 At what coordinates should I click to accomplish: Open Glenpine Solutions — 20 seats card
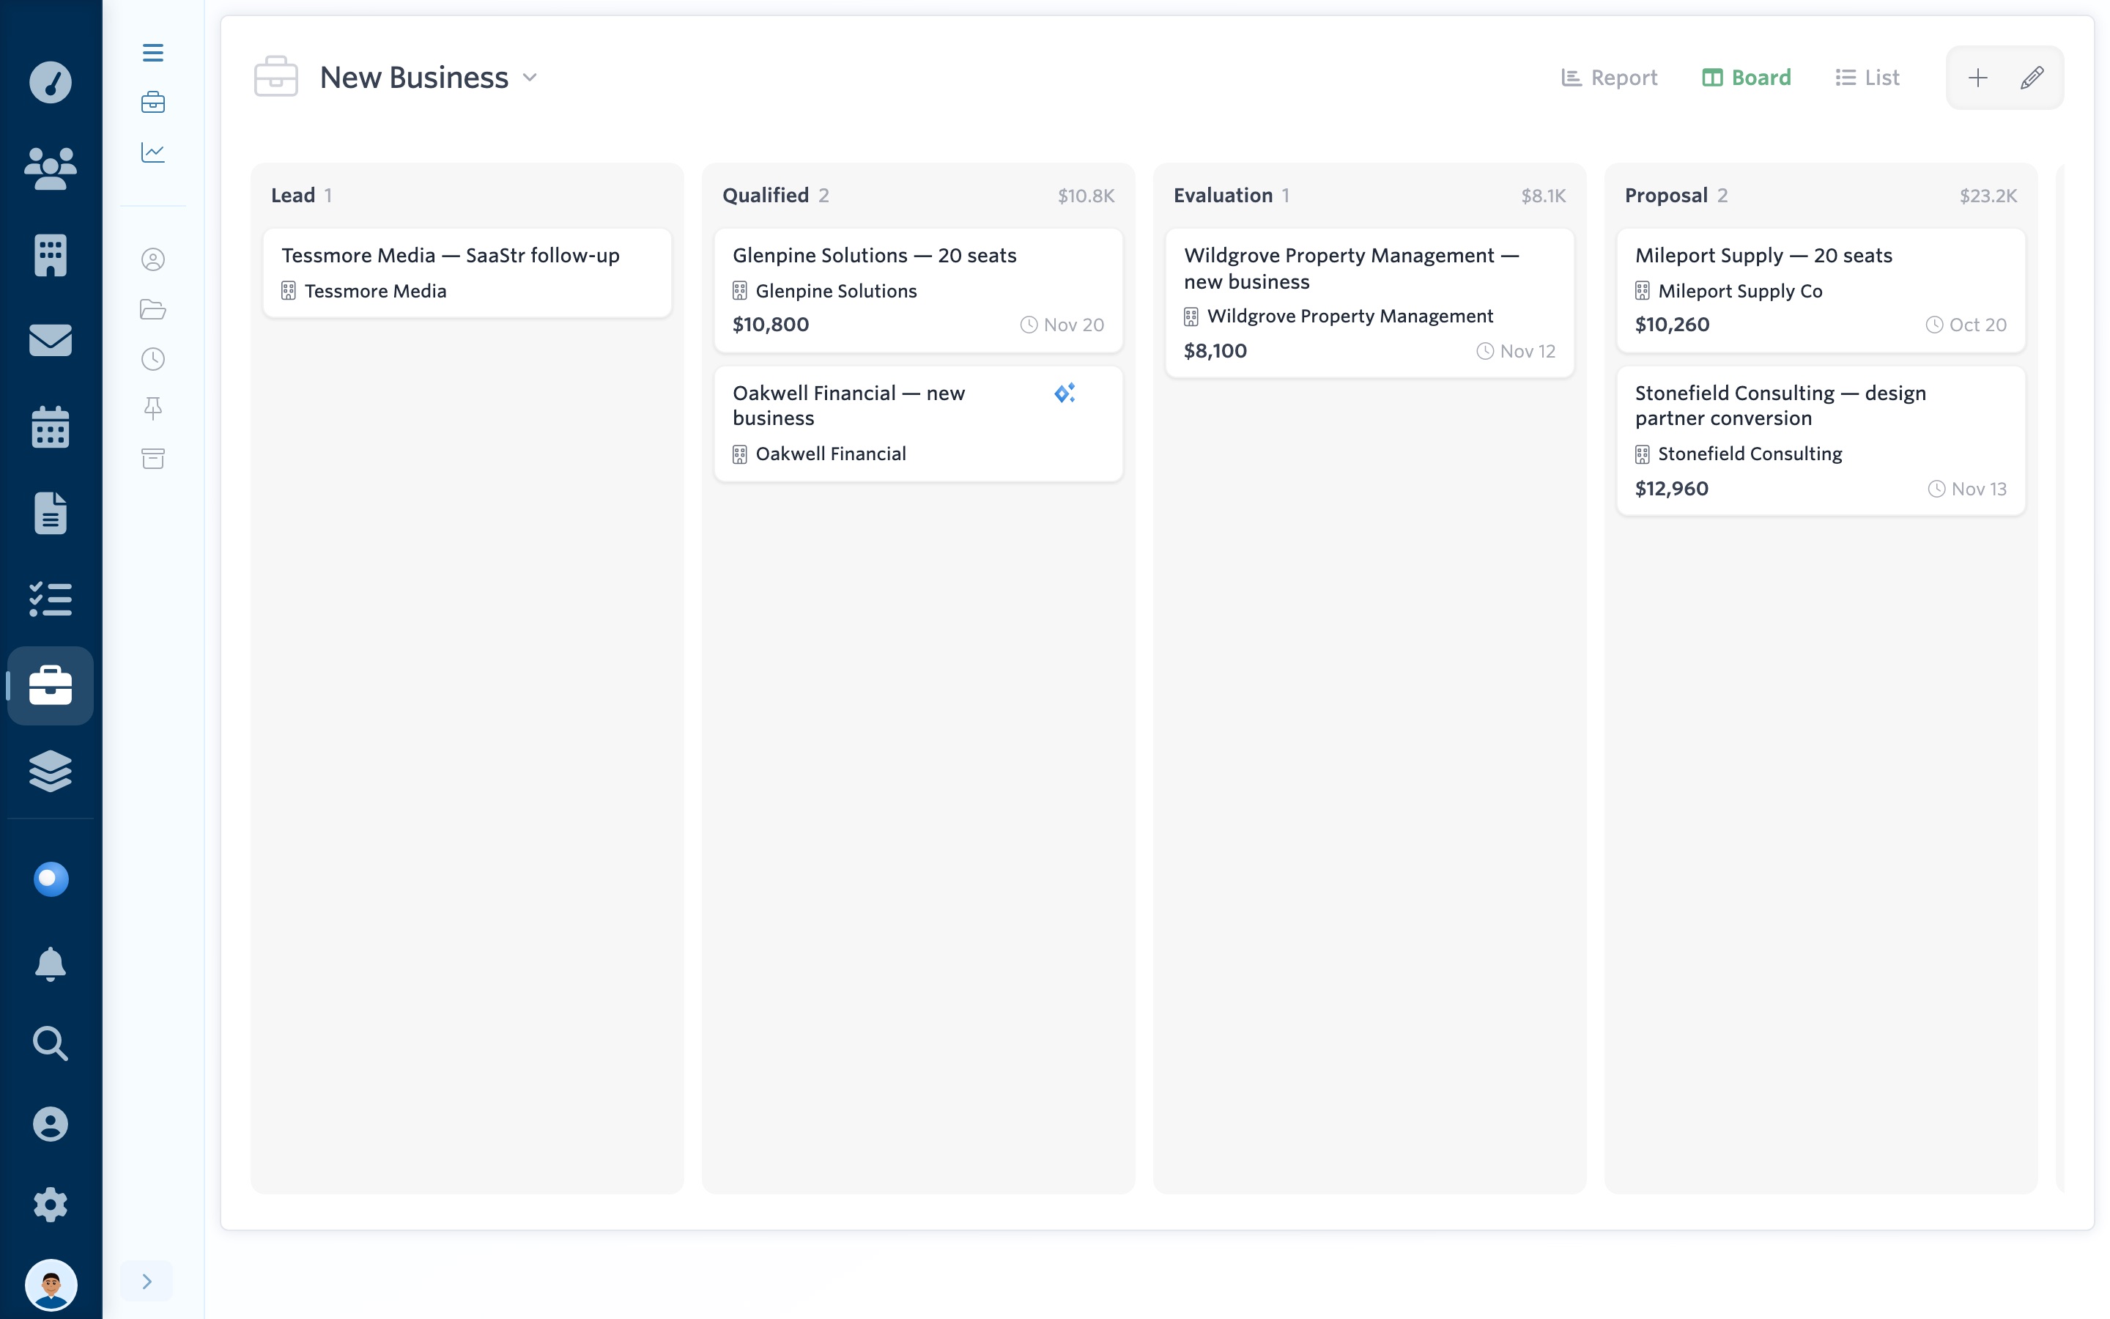click(x=918, y=290)
